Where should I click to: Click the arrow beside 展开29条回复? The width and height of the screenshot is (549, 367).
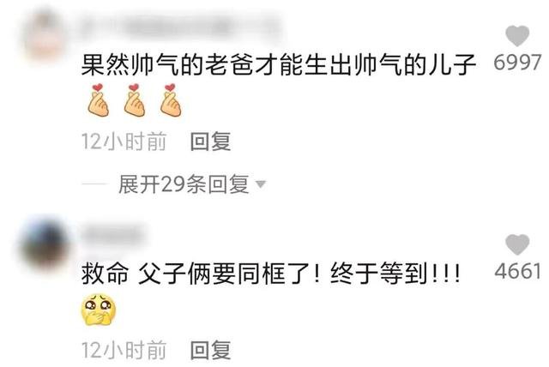261,184
